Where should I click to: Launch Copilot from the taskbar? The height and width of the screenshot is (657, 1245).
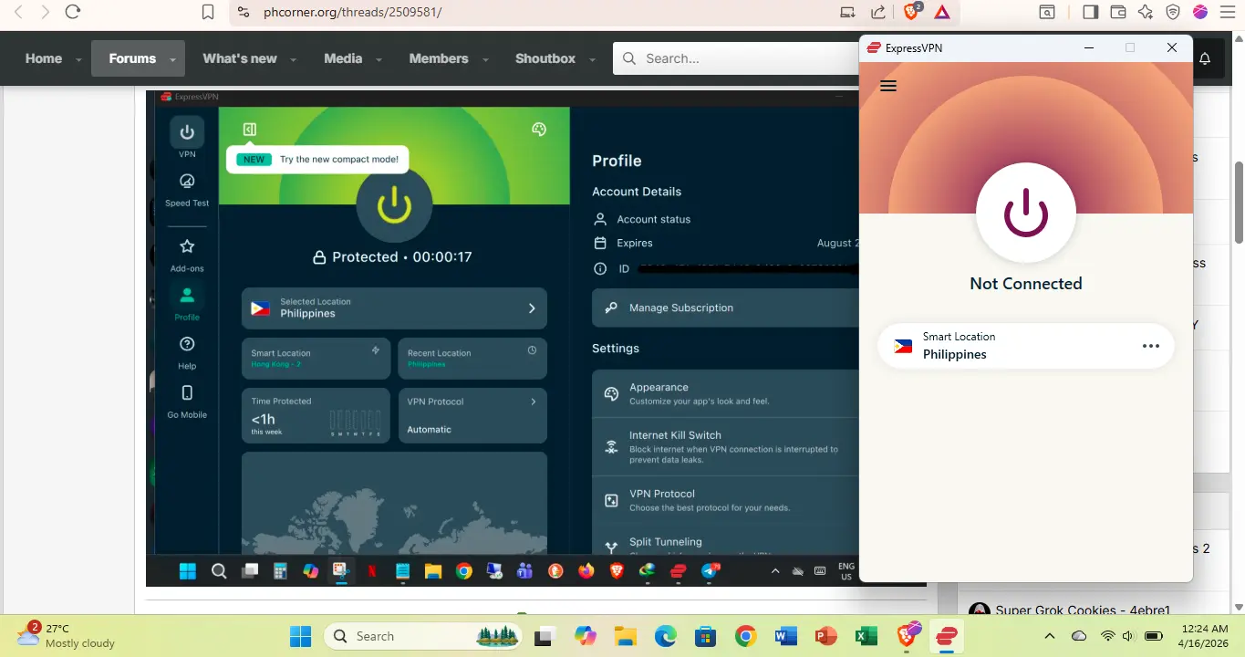(585, 636)
